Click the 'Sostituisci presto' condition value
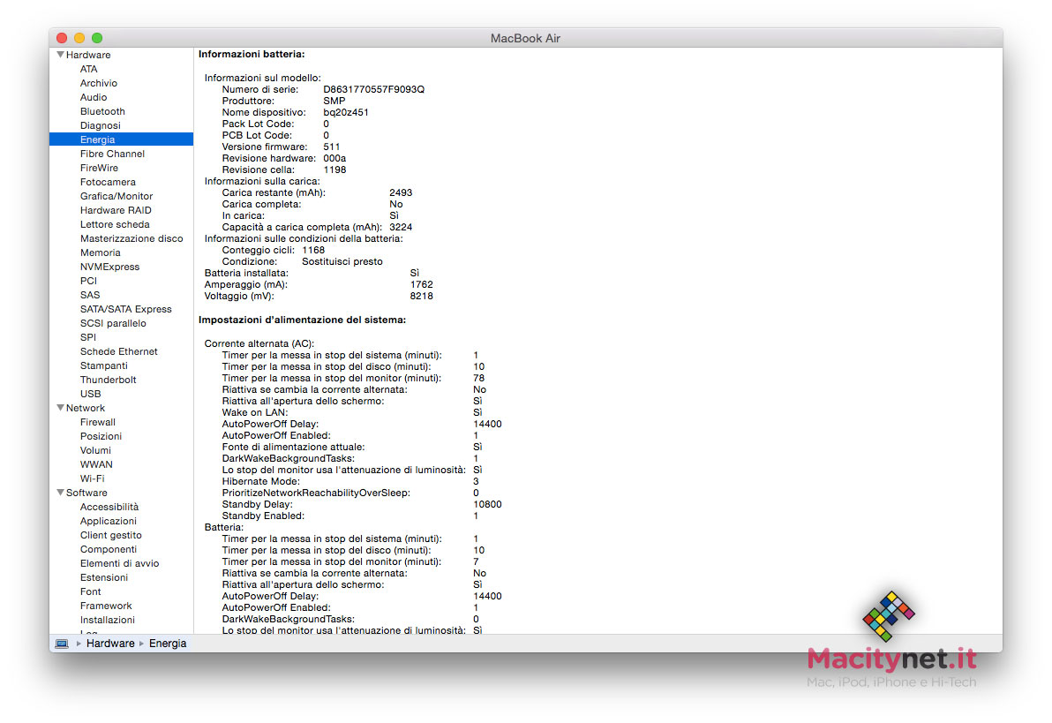1052x723 pixels. (x=342, y=261)
